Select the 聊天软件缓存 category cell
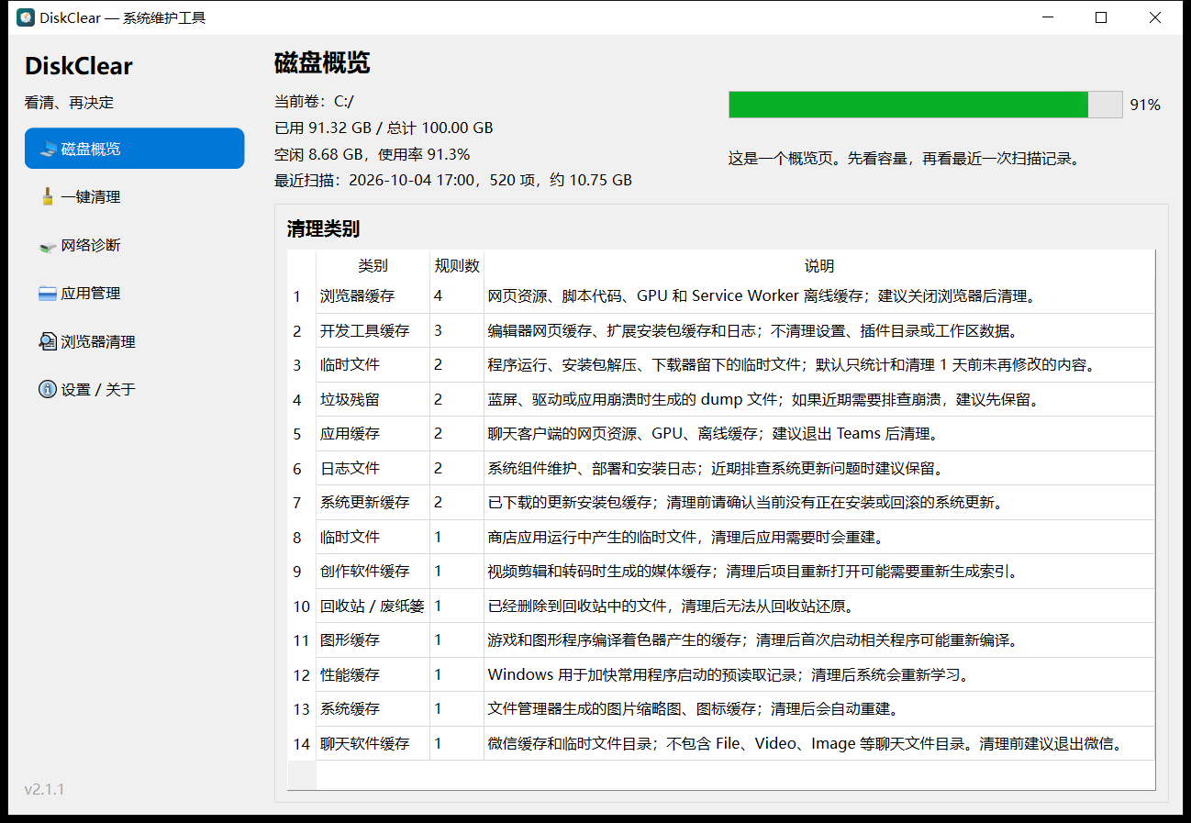Viewport: 1191px width, 823px height. (x=373, y=743)
